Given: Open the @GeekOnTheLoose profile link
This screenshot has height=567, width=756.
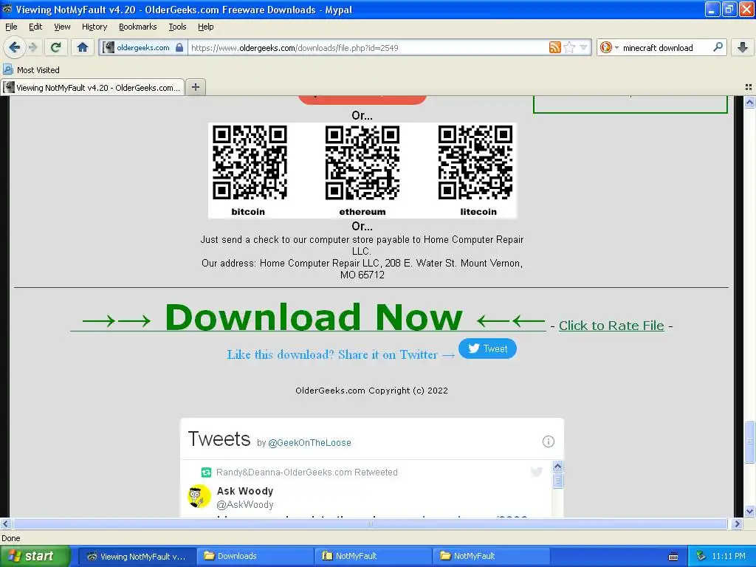Looking at the screenshot, I should (309, 443).
